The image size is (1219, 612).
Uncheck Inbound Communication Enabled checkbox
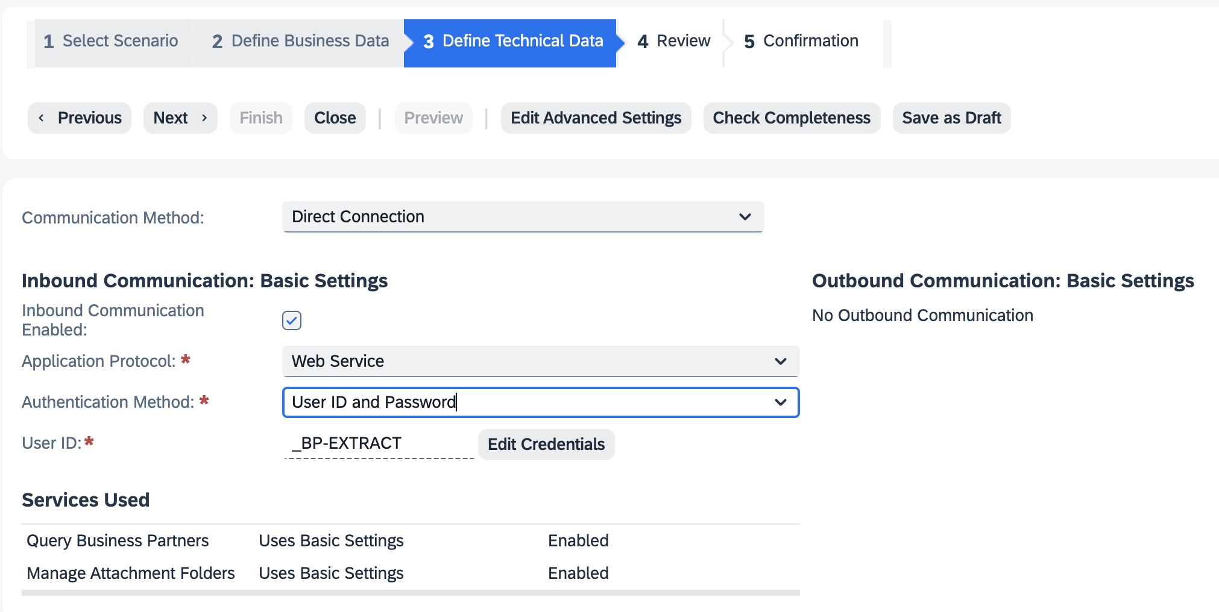(292, 320)
